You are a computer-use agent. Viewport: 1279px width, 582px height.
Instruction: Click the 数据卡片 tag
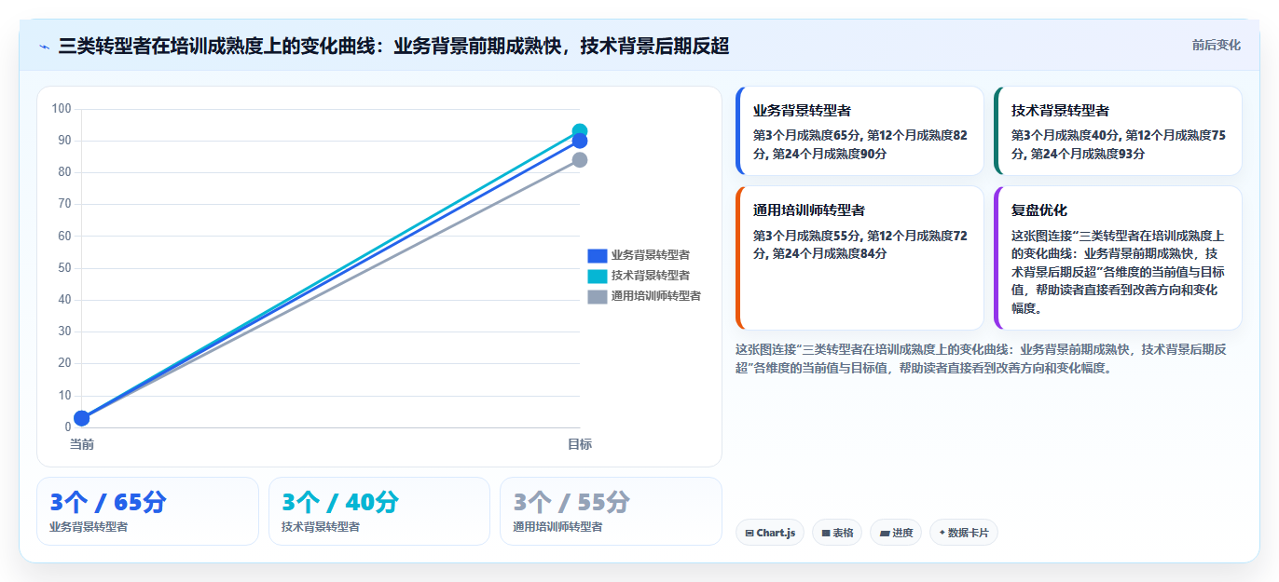point(964,533)
